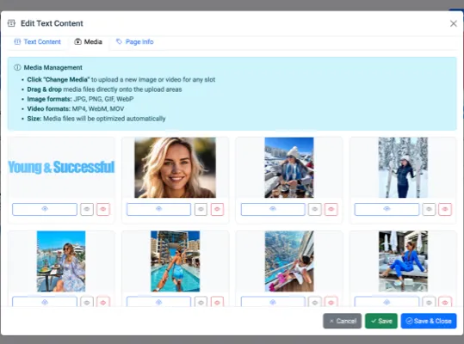Image resolution: width=464 pixels, height=344 pixels.
Task: Click the "Drag & drop media files" instruction line
Action: [104, 89]
